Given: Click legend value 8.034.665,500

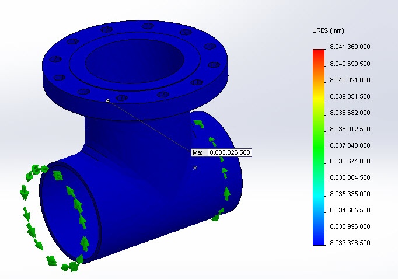Looking at the screenshot, I should [350, 210].
